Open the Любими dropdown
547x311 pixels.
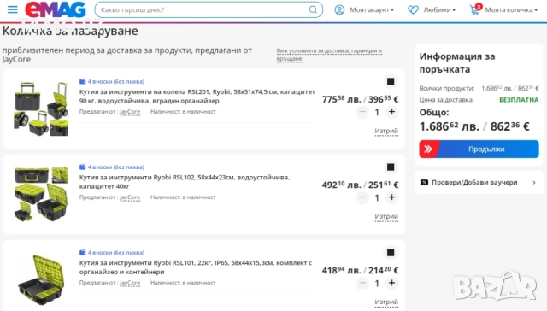tap(439, 10)
